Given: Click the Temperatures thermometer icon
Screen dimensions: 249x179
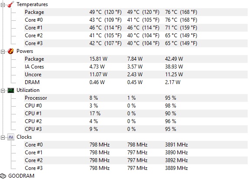Looking at the screenshot, I should (10, 4).
